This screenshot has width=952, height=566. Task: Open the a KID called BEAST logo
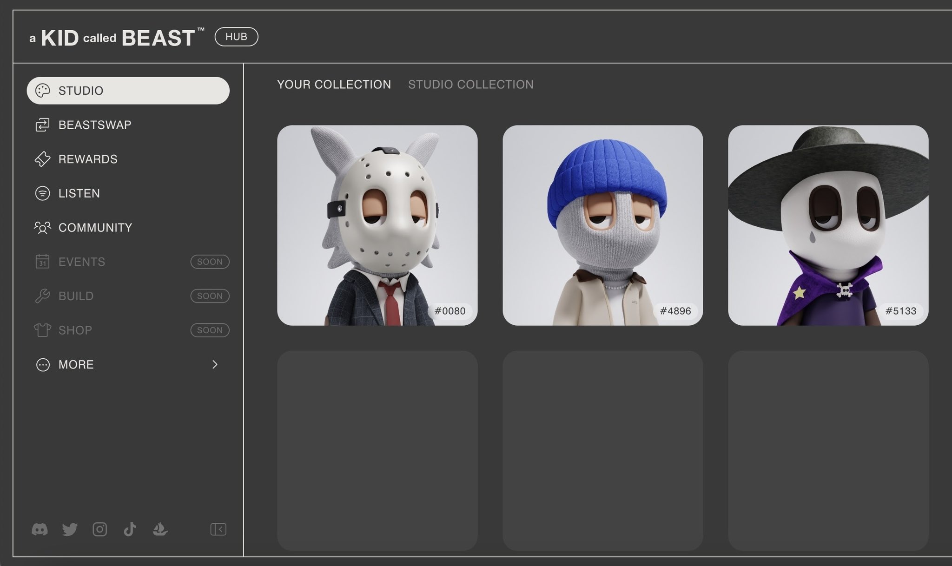click(117, 38)
